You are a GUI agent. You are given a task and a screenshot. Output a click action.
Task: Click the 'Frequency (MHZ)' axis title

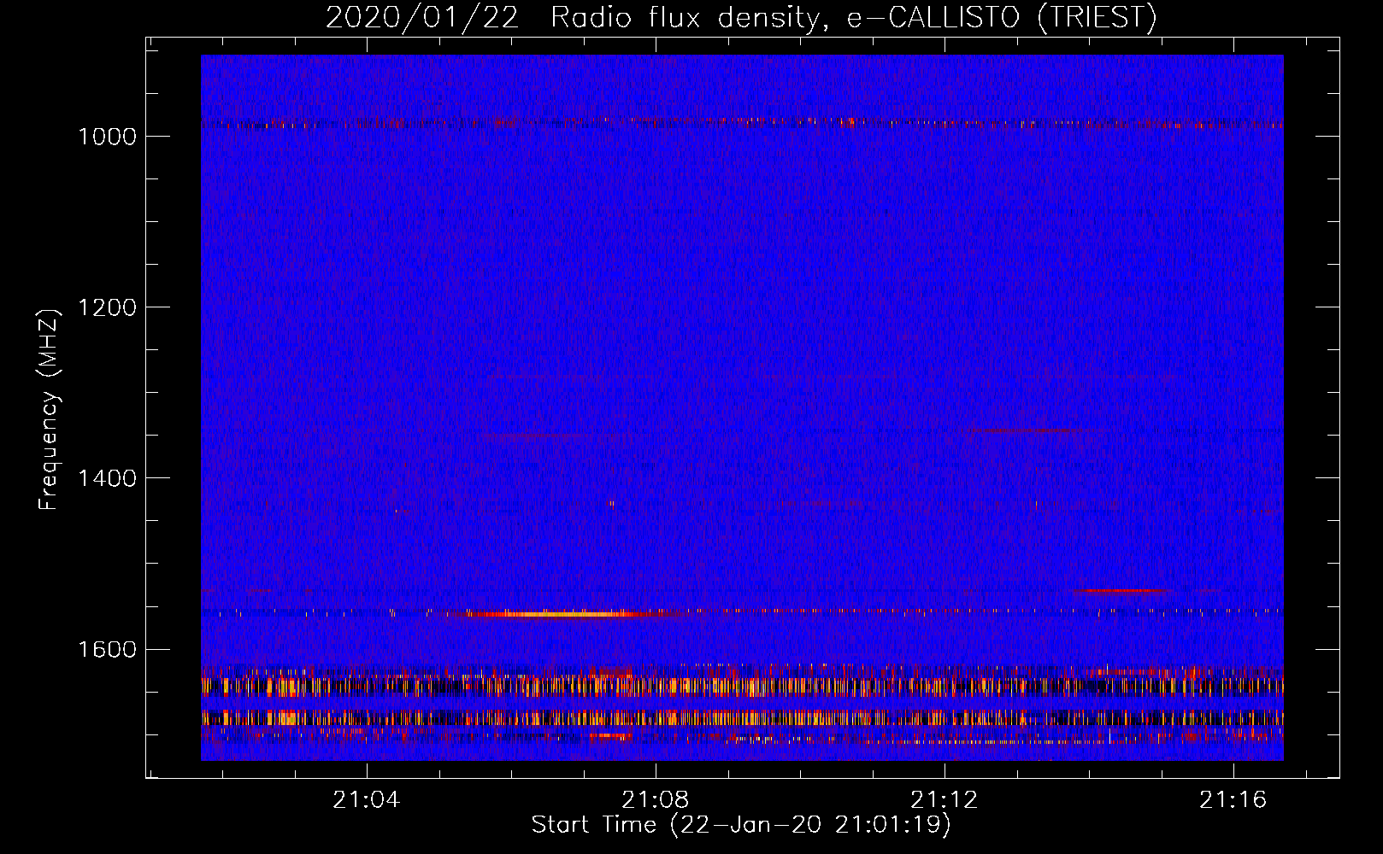pyautogui.click(x=50, y=410)
